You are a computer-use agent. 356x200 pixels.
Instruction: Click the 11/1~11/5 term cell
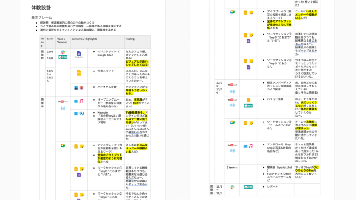click(219, 190)
